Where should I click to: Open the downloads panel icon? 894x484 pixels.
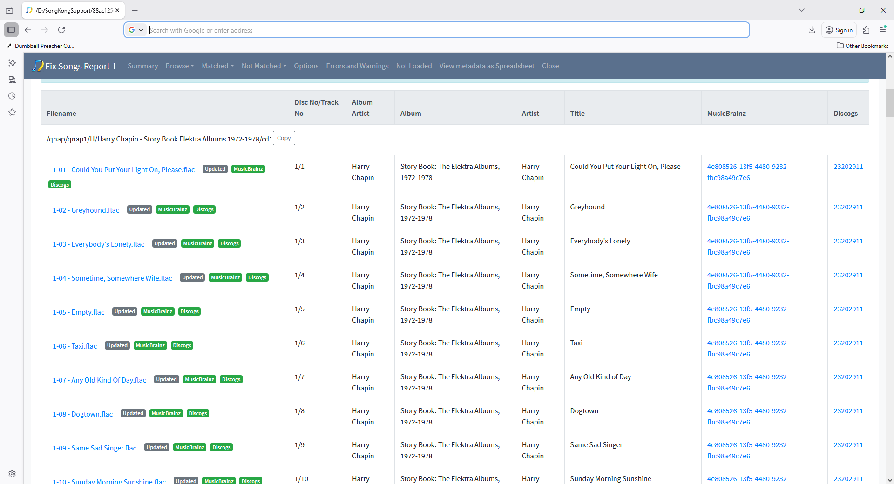pyautogui.click(x=812, y=30)
